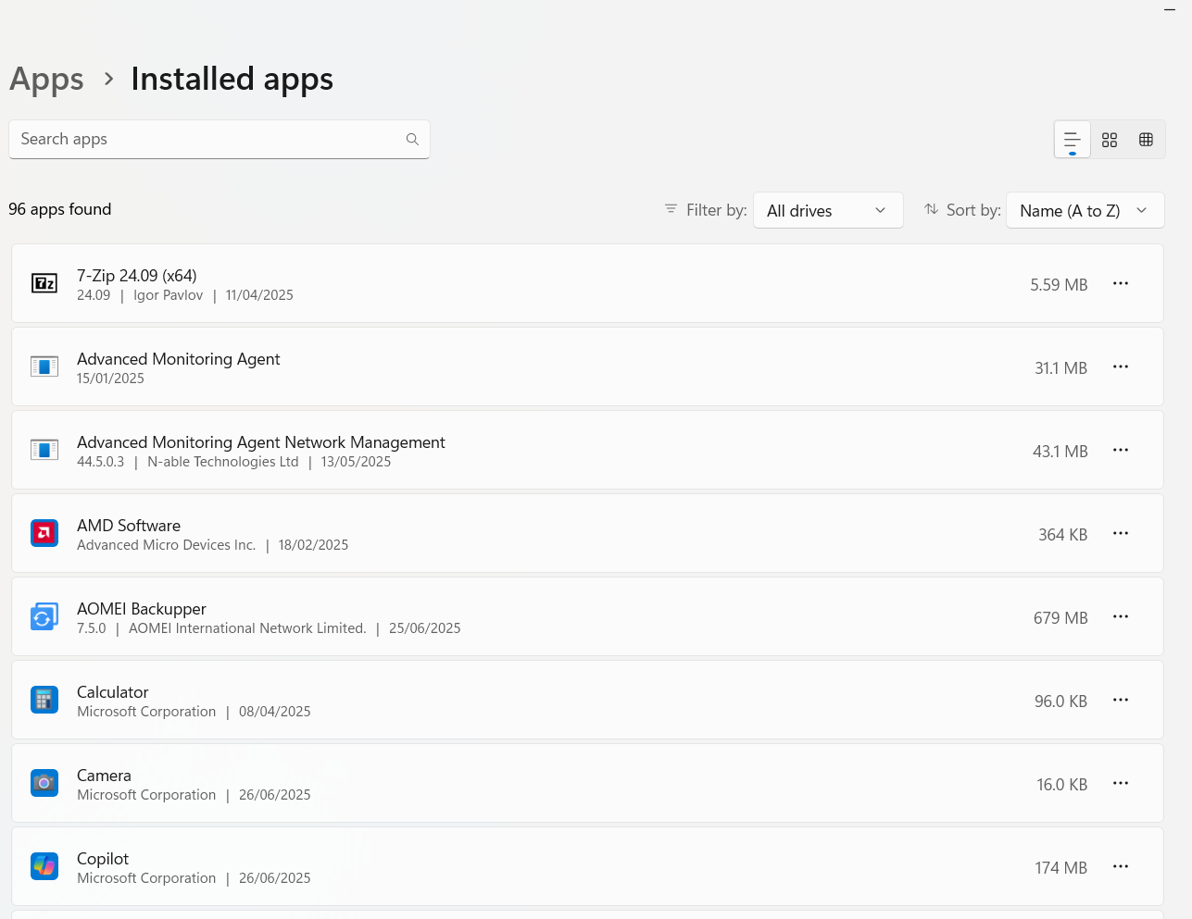Image resolution: width=1192 pixels, height=919 pixels.
Task: Click the Copilot app icon
Action: 44,866
